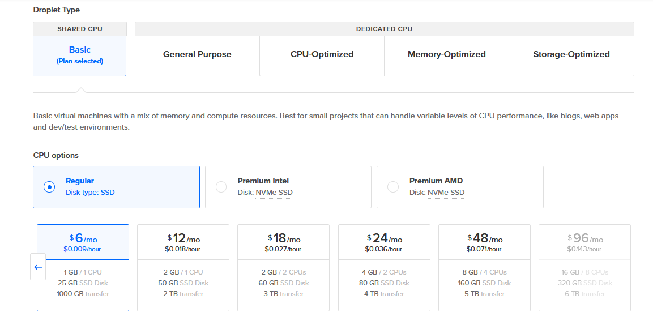Pick the $6/mo plan card
653x312 pixels.
(x=83, y=268)
